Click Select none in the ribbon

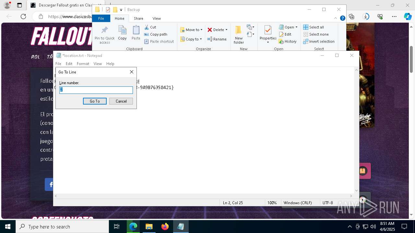click(316, 34)
